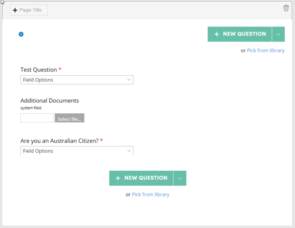
Task: Expand the arrow beside upper NEW QUESTION button
Action: (278, 34)
